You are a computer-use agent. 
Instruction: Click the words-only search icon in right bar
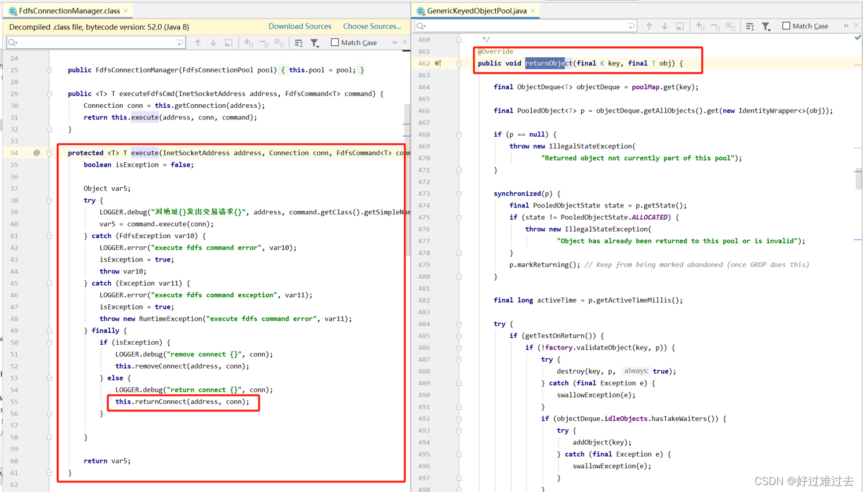(750, 26)
